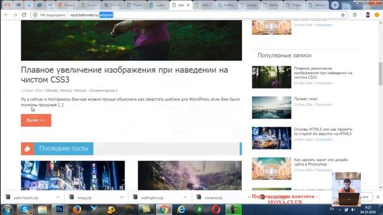The height and width of the screenshot is (215, 383).
Task: Open the romana.zip download
Action: coord(213,198)
